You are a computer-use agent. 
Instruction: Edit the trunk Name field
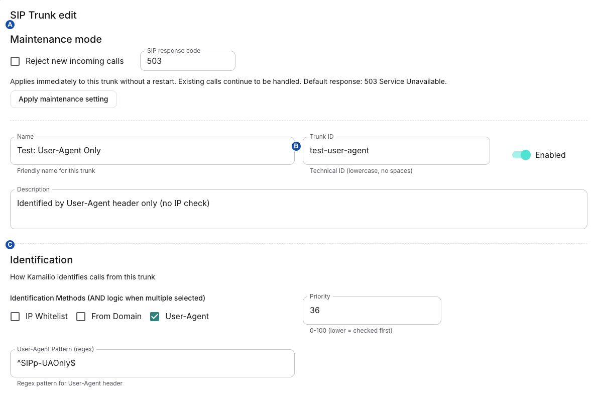click(x=152, y=150)
